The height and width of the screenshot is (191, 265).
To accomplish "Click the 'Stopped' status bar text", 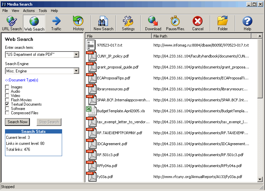I will (8, 187).
